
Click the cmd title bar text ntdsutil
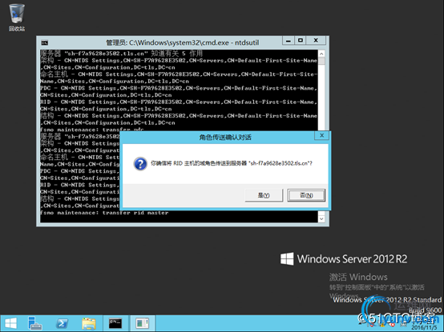pos(247,42)
